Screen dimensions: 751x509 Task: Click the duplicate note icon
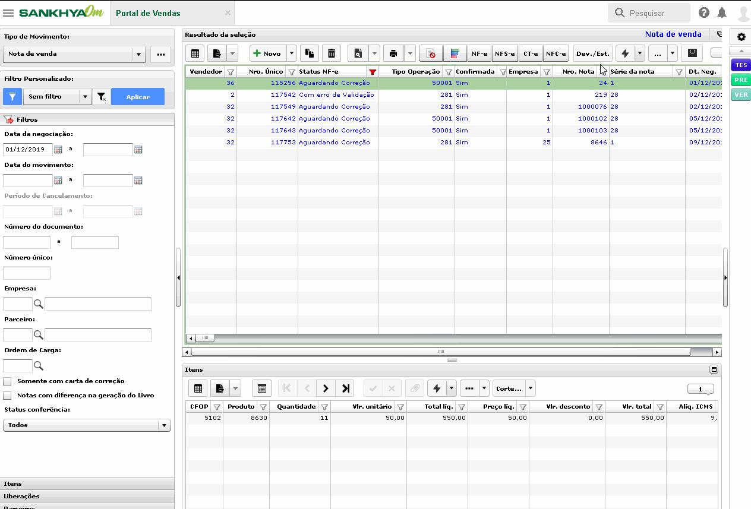click(x=310, y=53)
